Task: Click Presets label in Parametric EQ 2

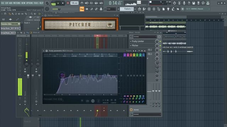Action: [x=128, y=51]
